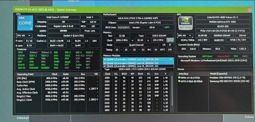Image resolution: width=255 pixels, height=122 pixels.
Task: Click the 2000.0 MHz memory clock field
Action: click(x=122, y=40)
